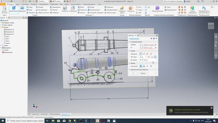Click the OK button in Properties panel
The height and width of the screenshot is (123, 218).
pyautogui.click(x=133, y=73)
